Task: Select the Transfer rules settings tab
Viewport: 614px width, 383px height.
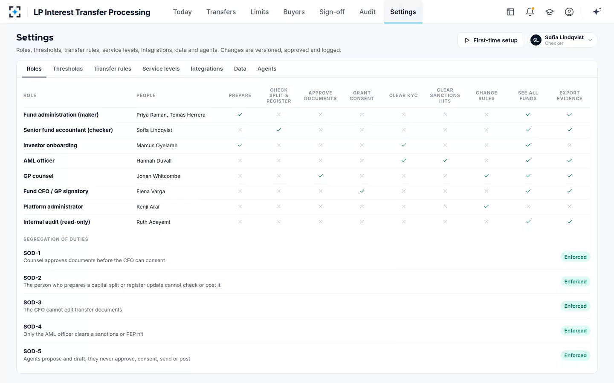Action: coord(113,69)
